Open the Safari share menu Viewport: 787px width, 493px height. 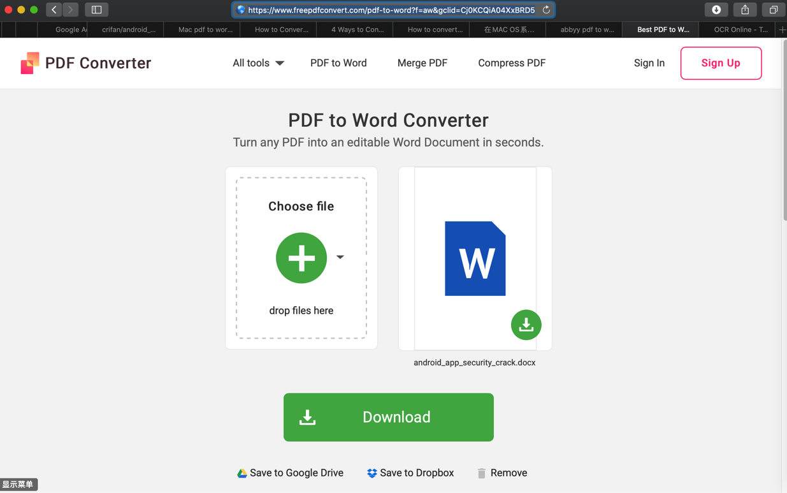745,10
